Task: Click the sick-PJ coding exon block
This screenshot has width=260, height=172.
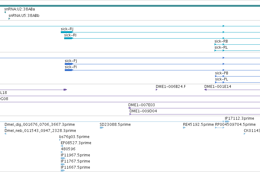Action: pyautogui.click(x=69, y=64)
